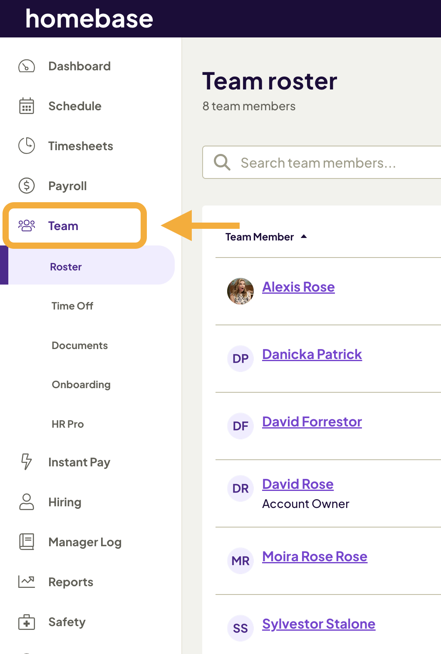Go to the Documents submenu item

click(79, 345)
